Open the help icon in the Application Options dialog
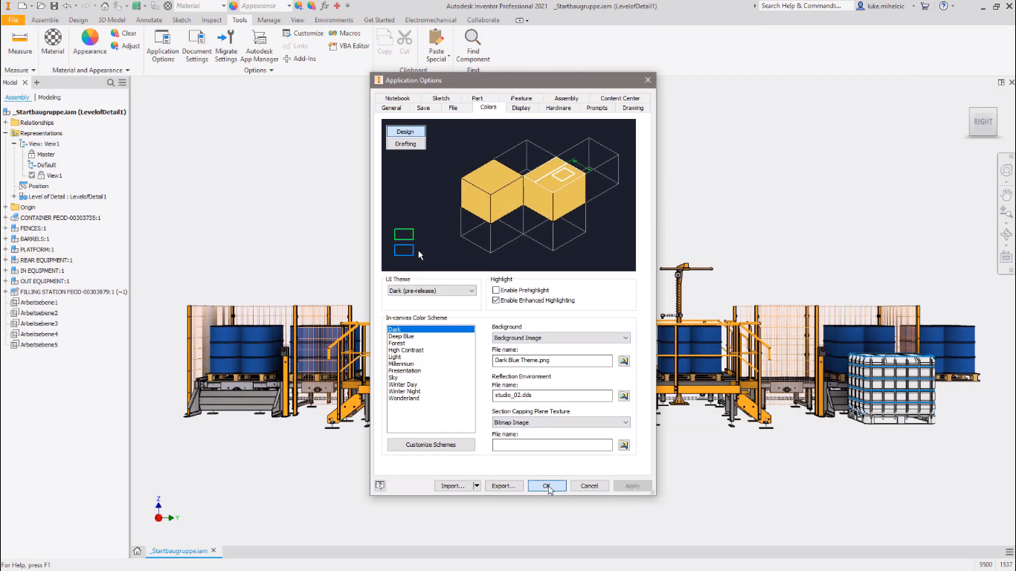This screenshot has width=1016, height=571. click(380, 485)
